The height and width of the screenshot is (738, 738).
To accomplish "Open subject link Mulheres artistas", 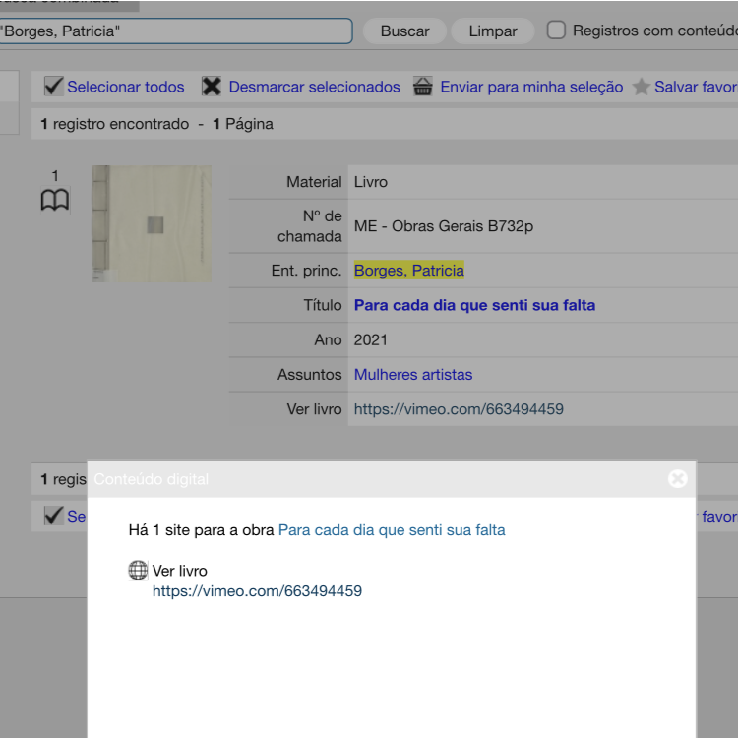I will 413,374.
